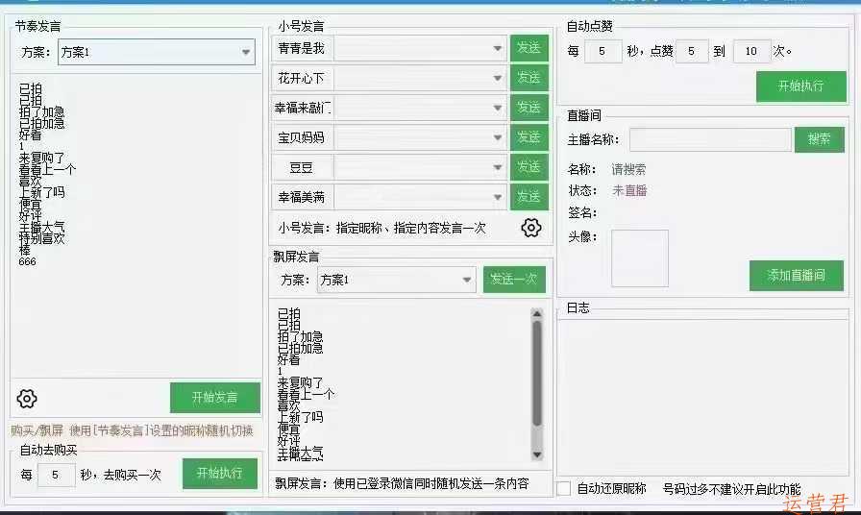Edit the 自动去购买 seconds field
The image size is (861, 515).
tap(56, 475)
